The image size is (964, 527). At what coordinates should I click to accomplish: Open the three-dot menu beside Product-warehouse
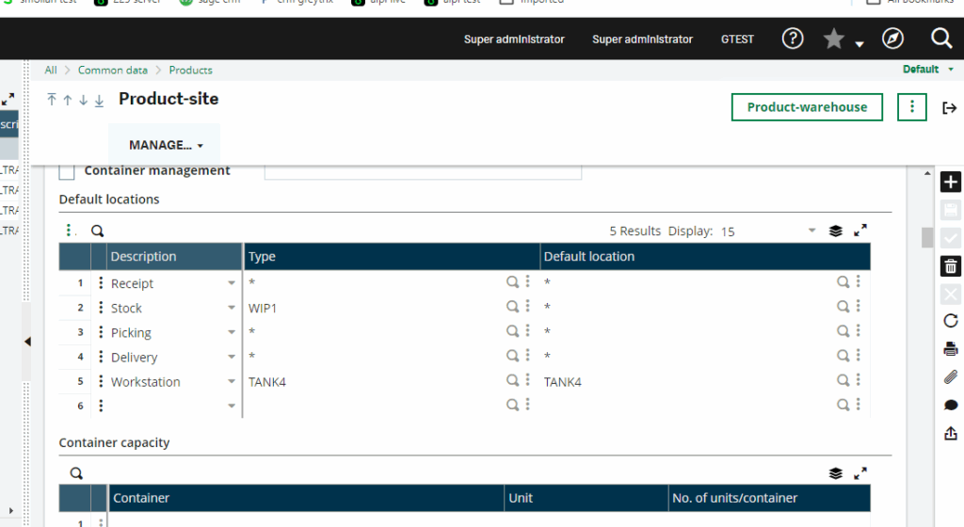click(911, 107)
